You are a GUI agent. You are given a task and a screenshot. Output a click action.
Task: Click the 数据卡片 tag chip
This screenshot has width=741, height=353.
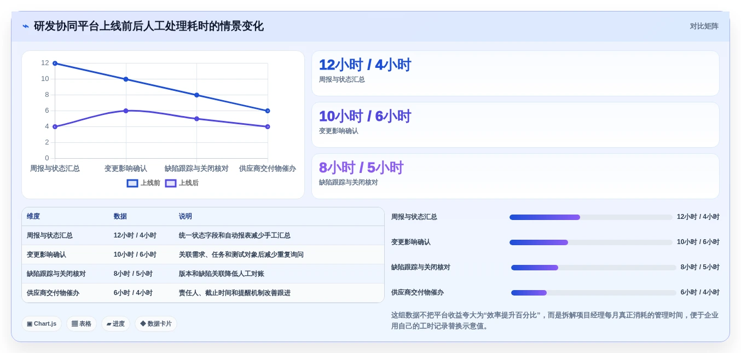(156, 323)
